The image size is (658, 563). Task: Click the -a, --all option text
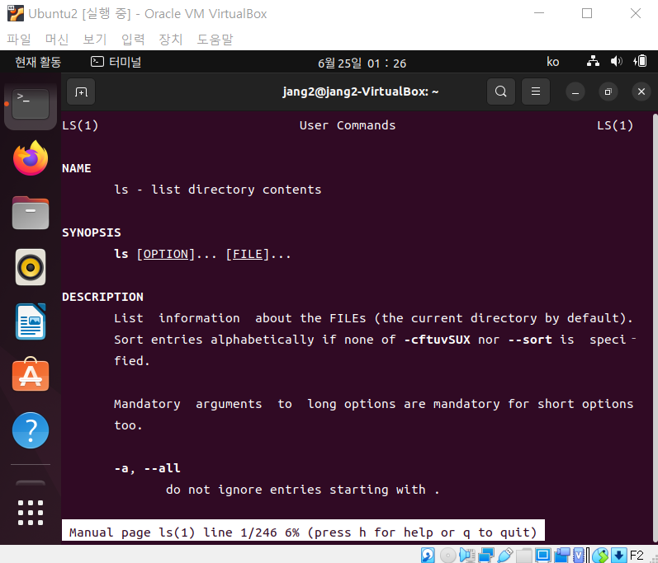pos(147,468)
